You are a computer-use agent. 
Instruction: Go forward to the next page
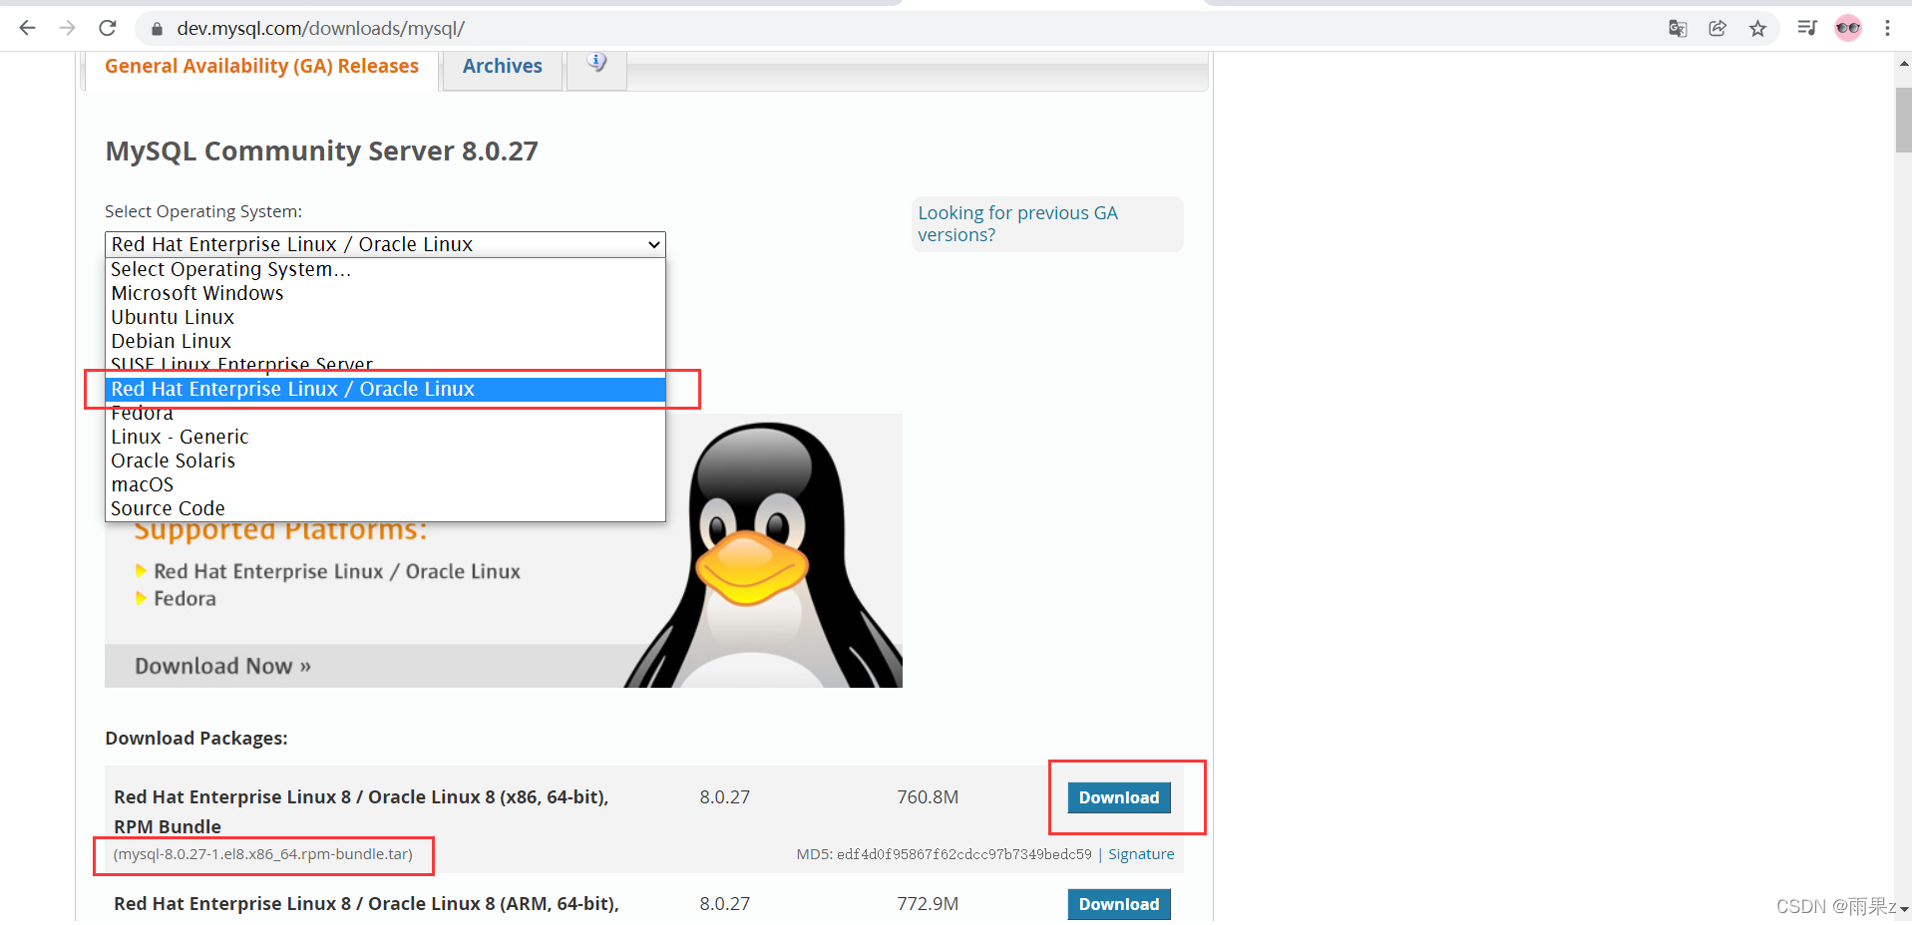point(68,28)
